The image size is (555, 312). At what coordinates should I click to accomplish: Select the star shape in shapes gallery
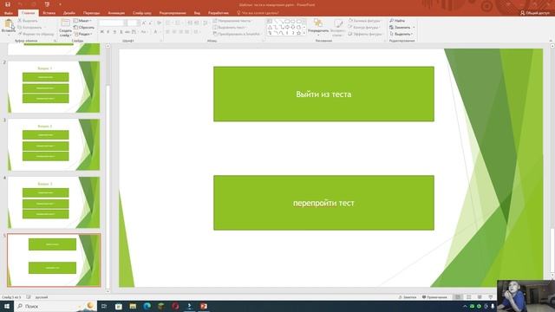click(x=298, y=33)
